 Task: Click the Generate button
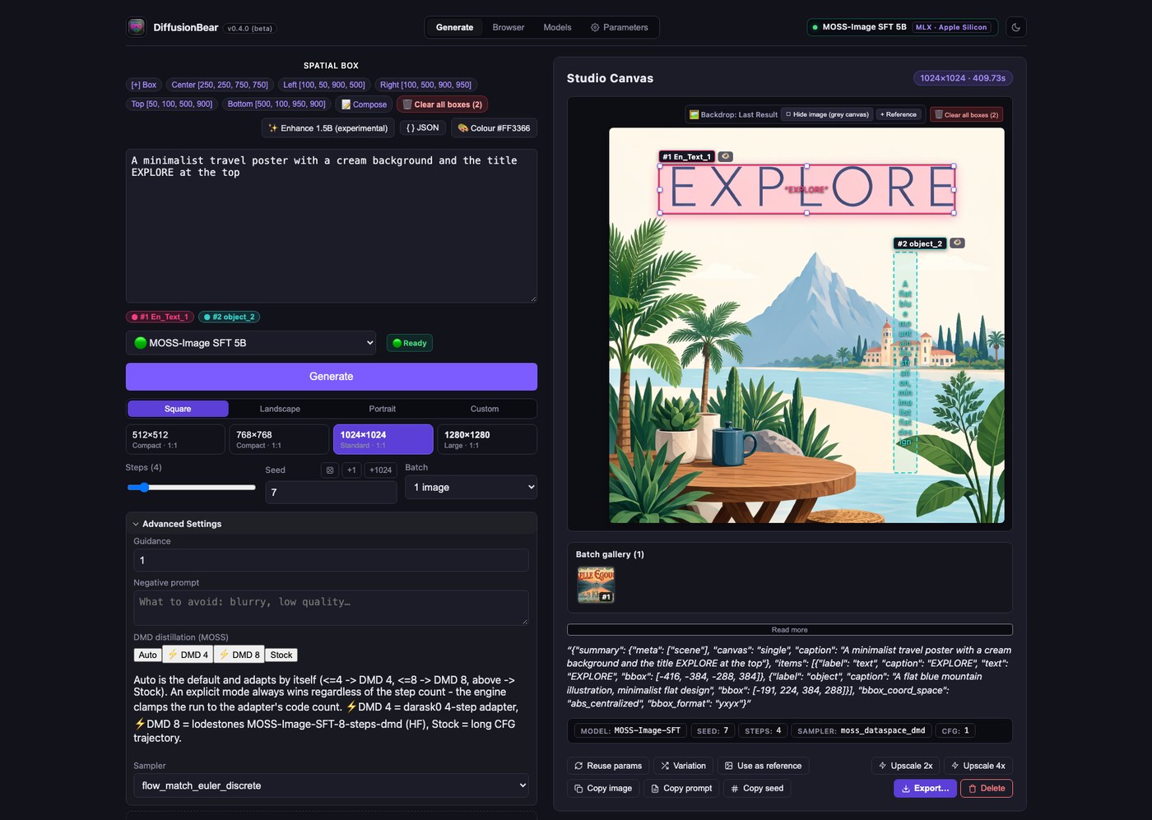click(332, 377)
